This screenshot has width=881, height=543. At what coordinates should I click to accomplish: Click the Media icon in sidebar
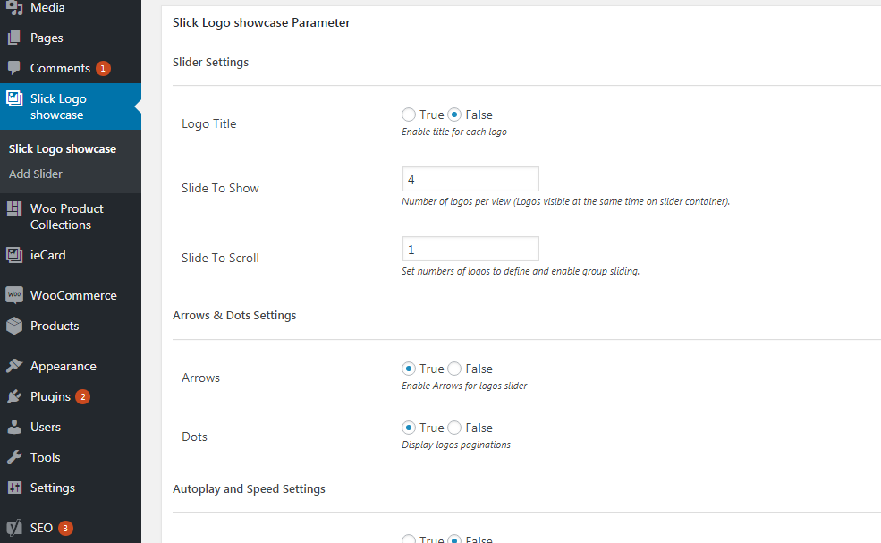(14, 8)
